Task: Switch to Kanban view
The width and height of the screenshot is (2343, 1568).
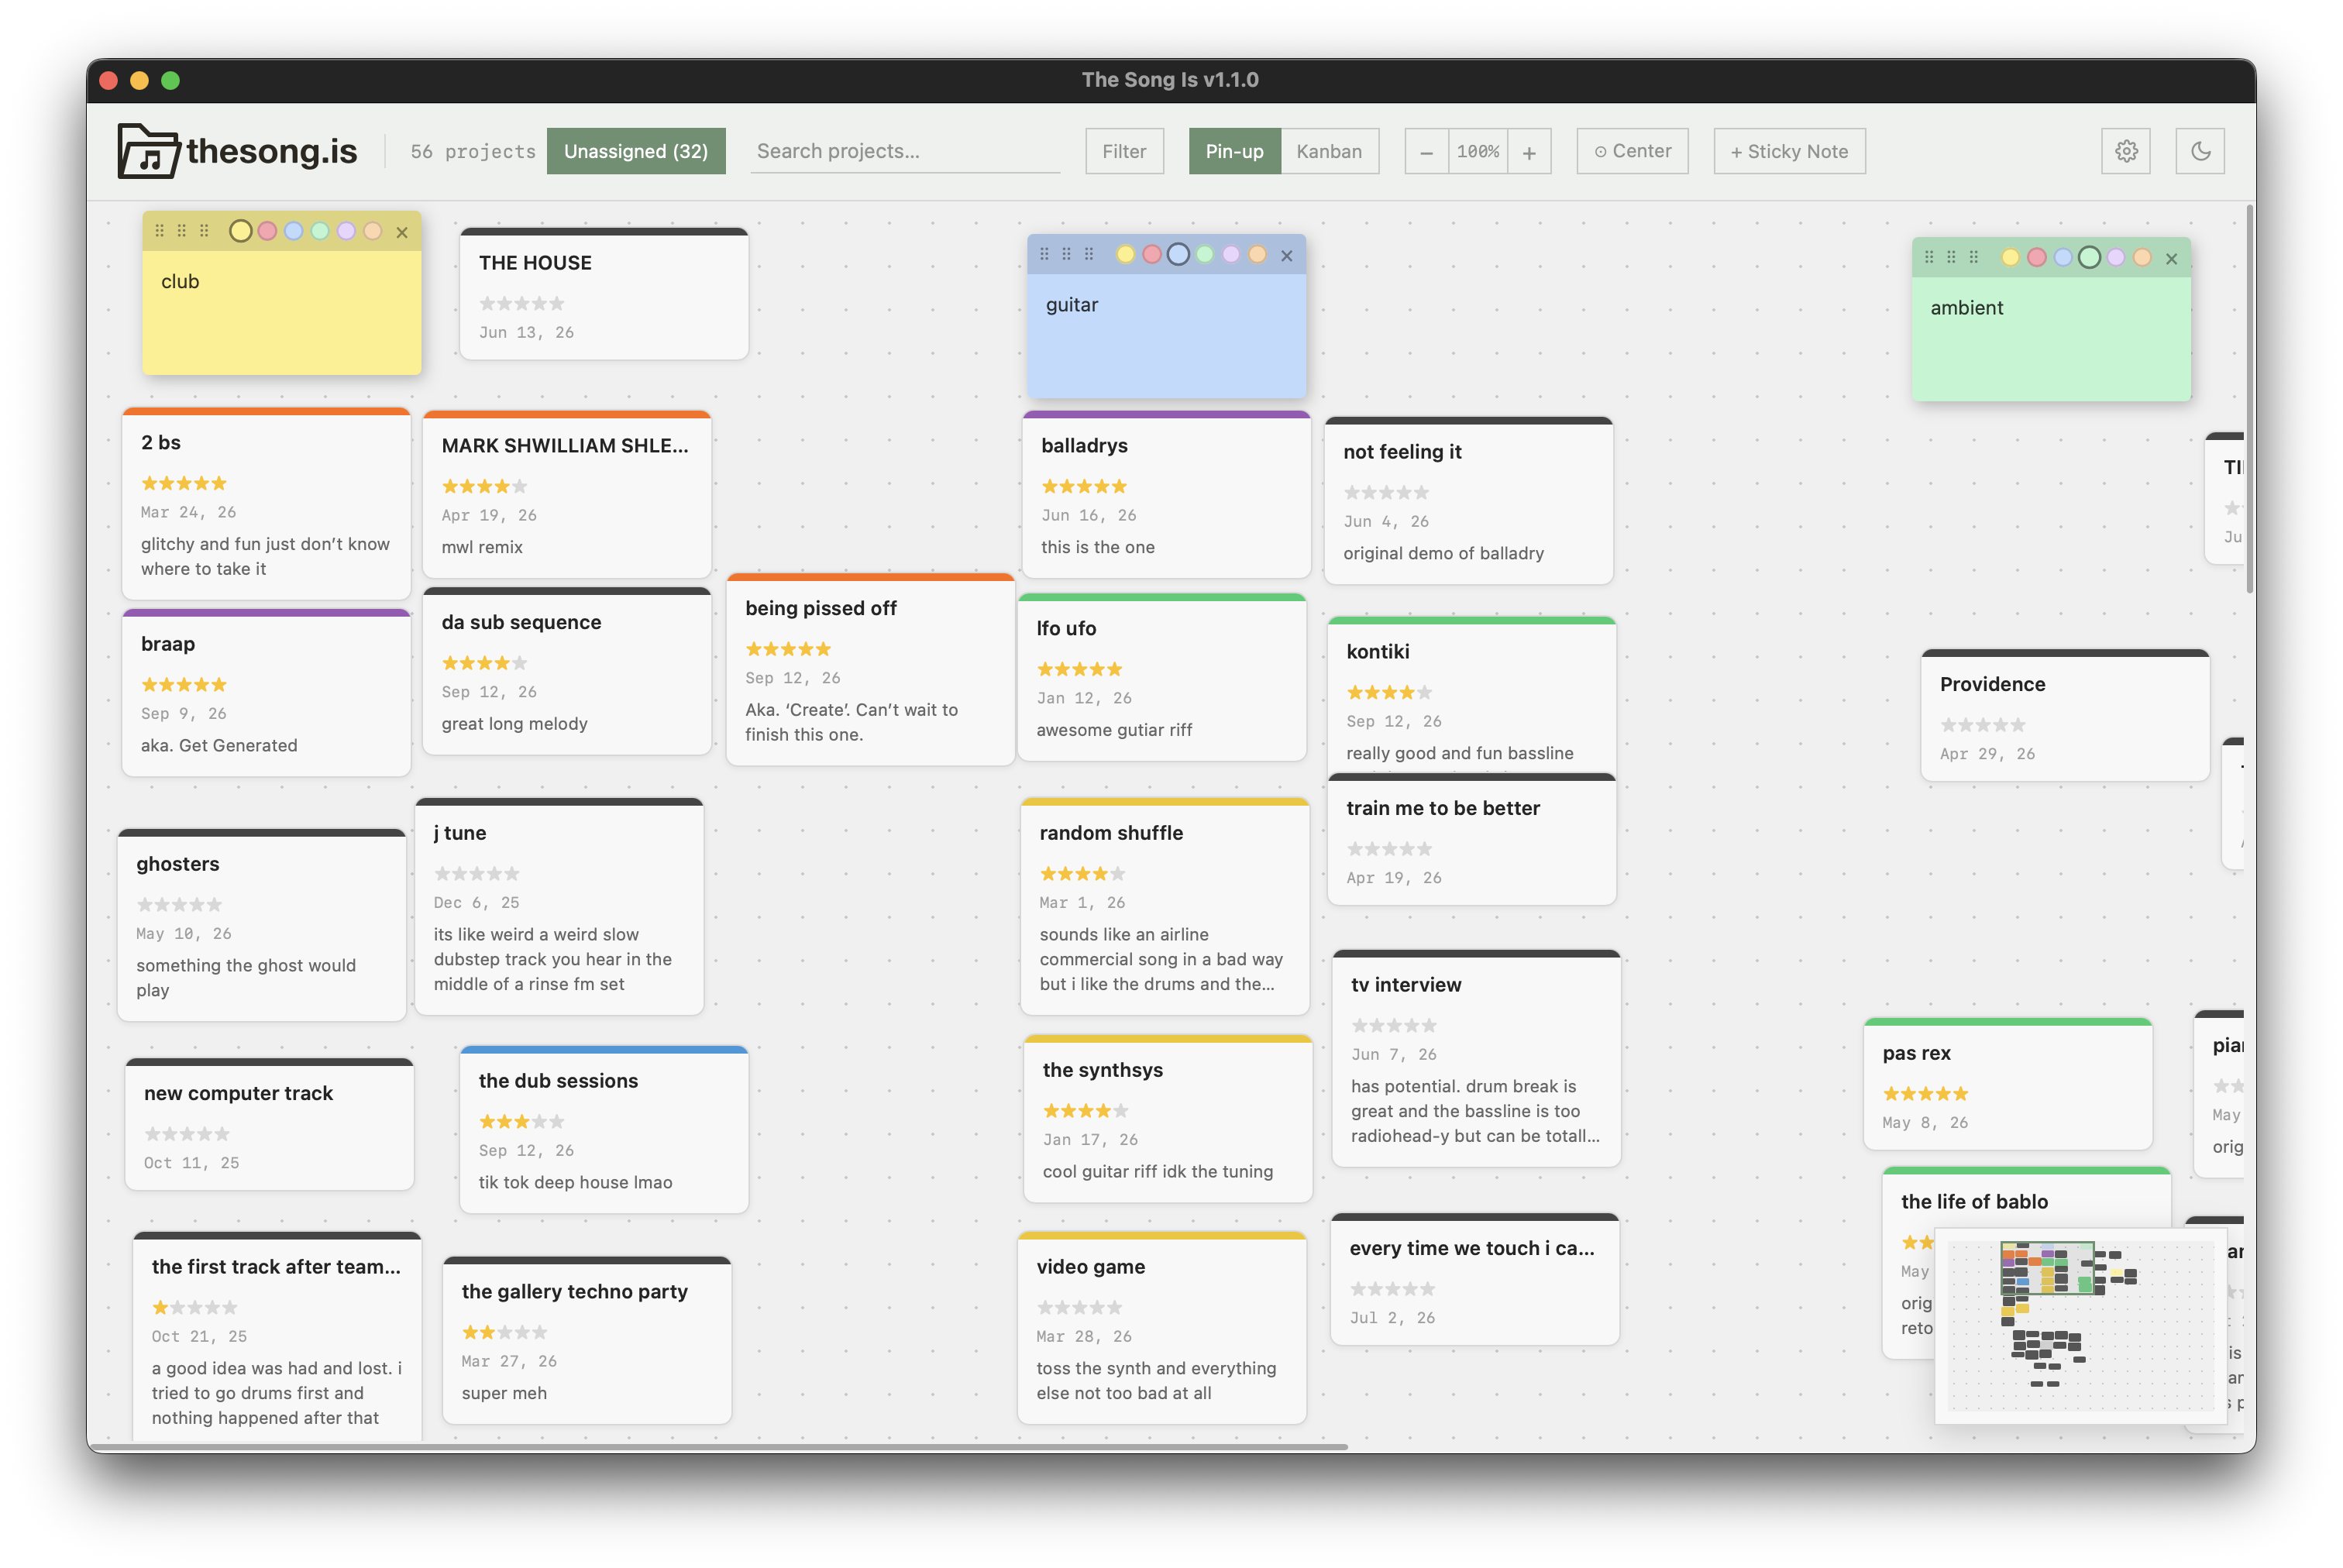Action: click(1329, 151)
